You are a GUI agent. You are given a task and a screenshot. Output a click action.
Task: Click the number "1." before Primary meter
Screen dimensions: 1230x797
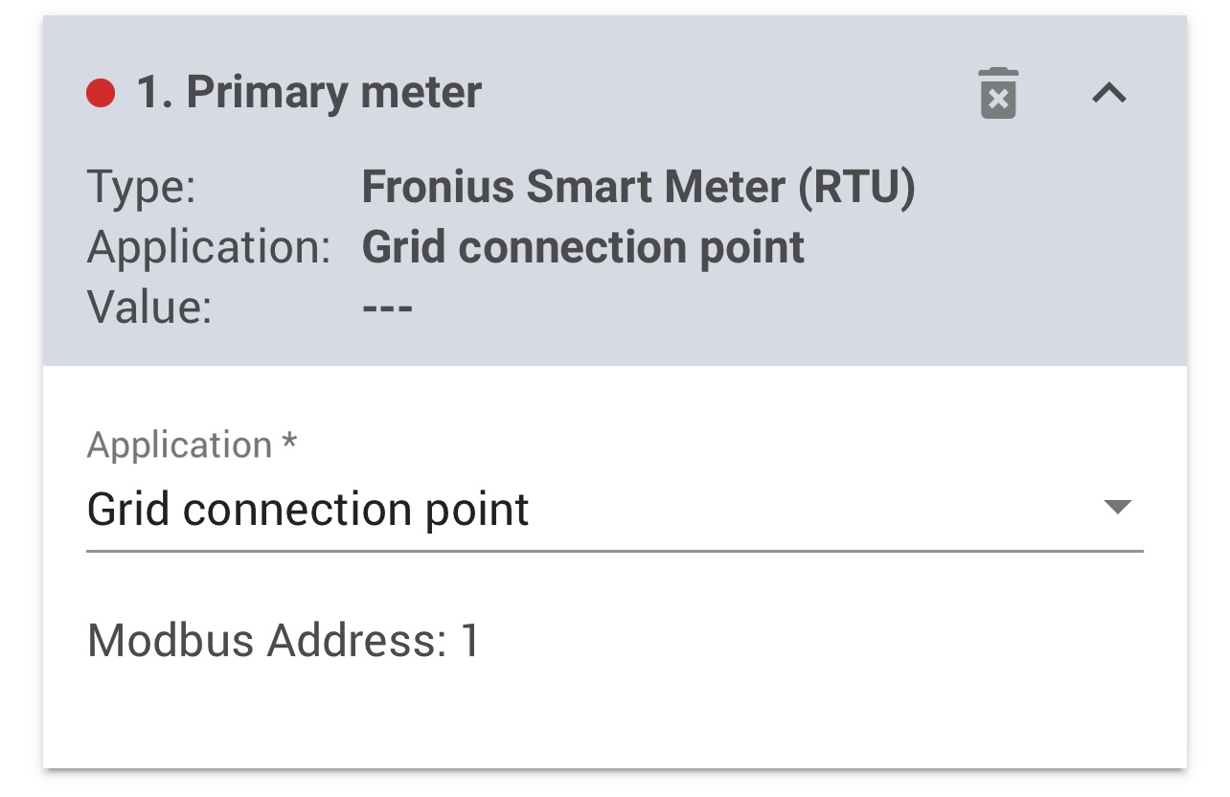pos(155,93)
